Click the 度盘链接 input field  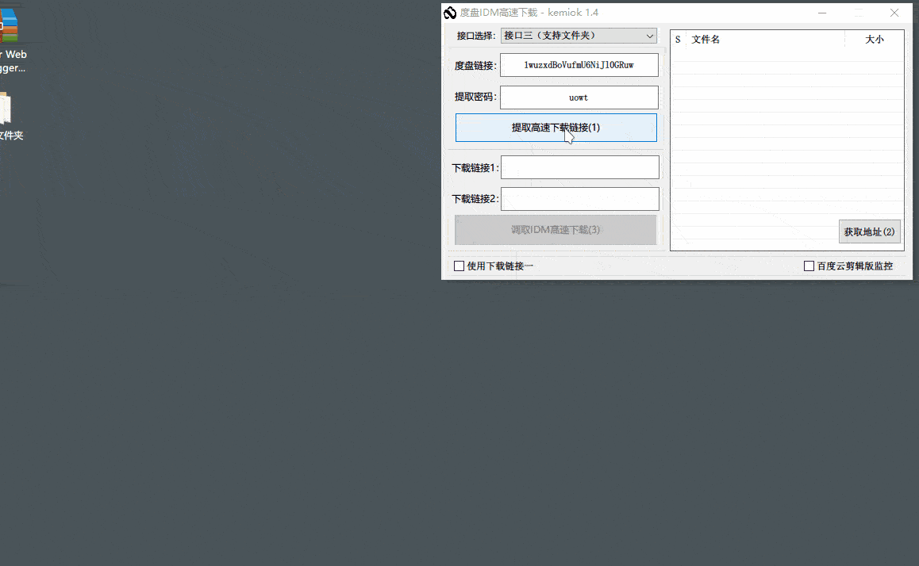579,65
